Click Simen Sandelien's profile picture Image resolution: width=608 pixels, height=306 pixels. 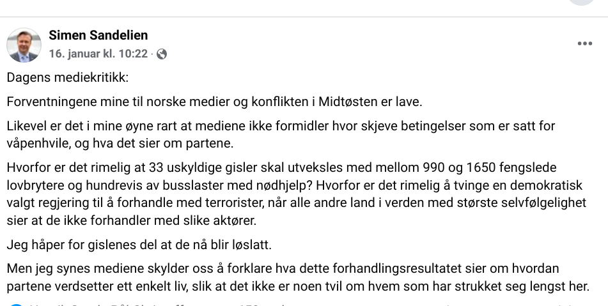[24, 45]
